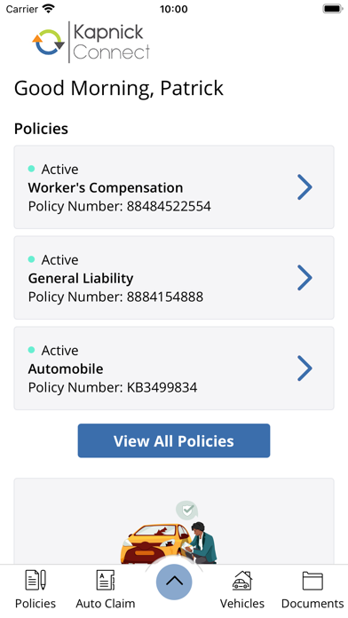Screen dimensions: 348x618
Task: Tap the Auto Claim document icon
Action: click(x=106, y=580)
